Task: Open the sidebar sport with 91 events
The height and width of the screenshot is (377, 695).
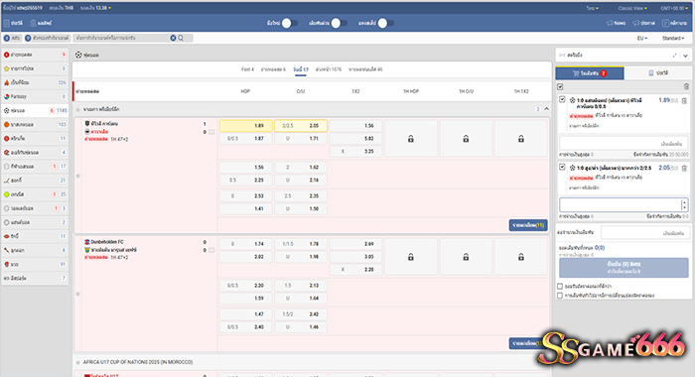Action: click(35, 264)
